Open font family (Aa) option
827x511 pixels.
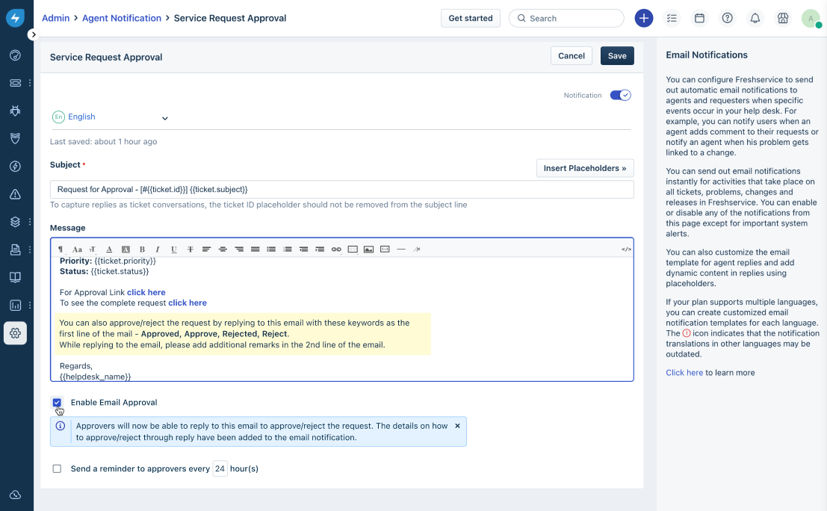point(77,250)
